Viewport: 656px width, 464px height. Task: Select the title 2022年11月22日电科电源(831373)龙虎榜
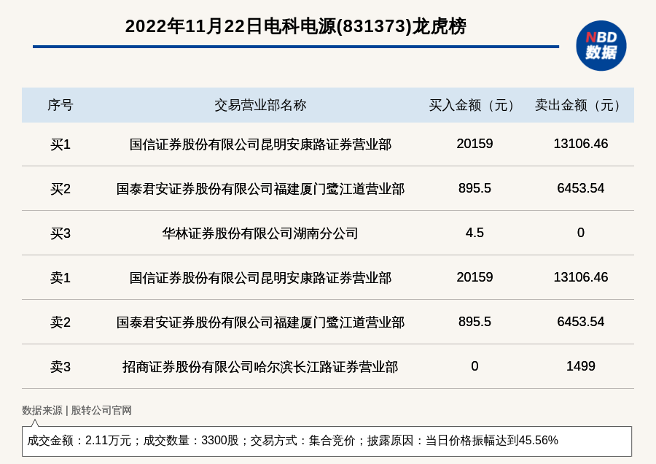click(295, 26)
